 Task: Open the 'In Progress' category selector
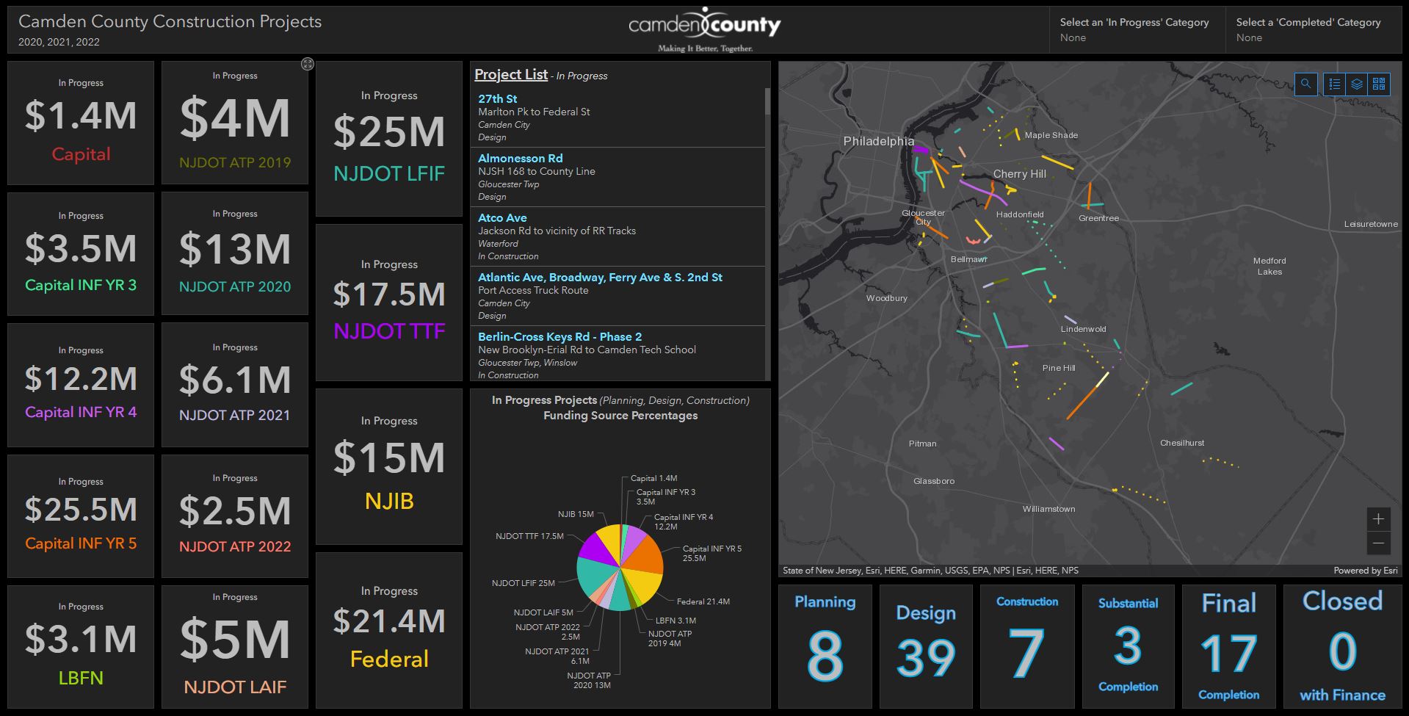tap(1137, 30)
